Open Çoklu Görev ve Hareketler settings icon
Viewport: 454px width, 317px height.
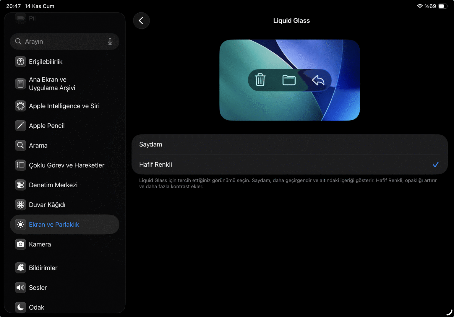[20, 165]
